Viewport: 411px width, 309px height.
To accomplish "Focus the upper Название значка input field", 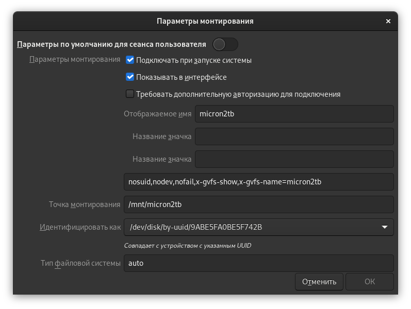I will coord(294,136).
